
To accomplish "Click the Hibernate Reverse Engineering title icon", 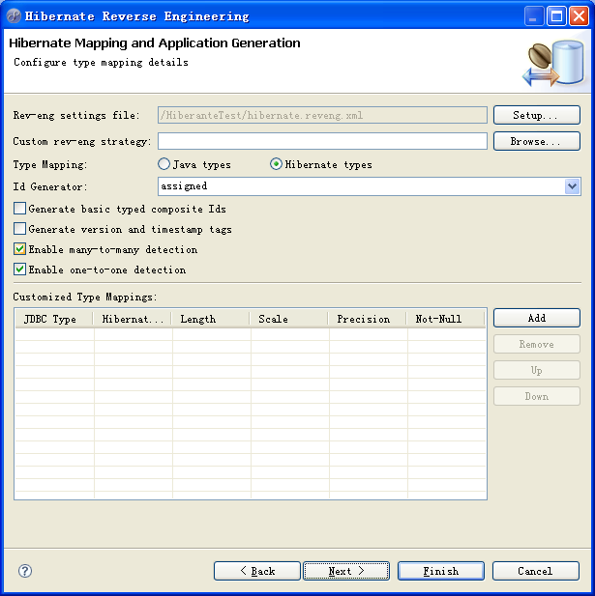I will pos(14,16).
